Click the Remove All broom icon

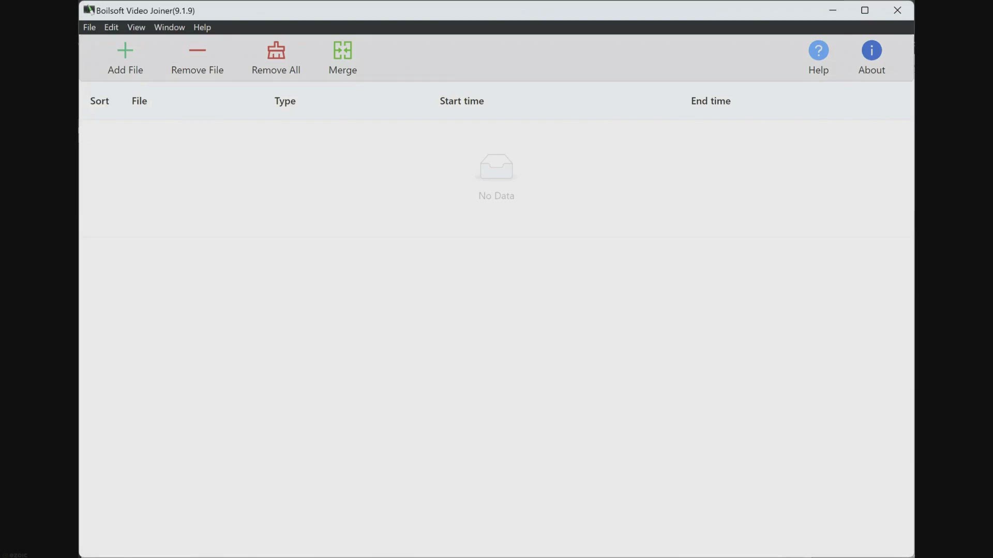pyautogui.click(x=276, y=50)
